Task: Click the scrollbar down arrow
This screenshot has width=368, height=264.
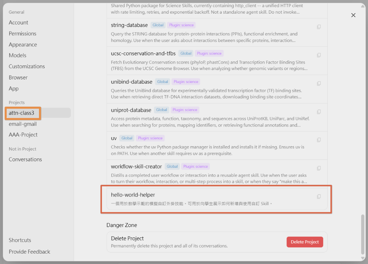Action: (x=363, y=258)
